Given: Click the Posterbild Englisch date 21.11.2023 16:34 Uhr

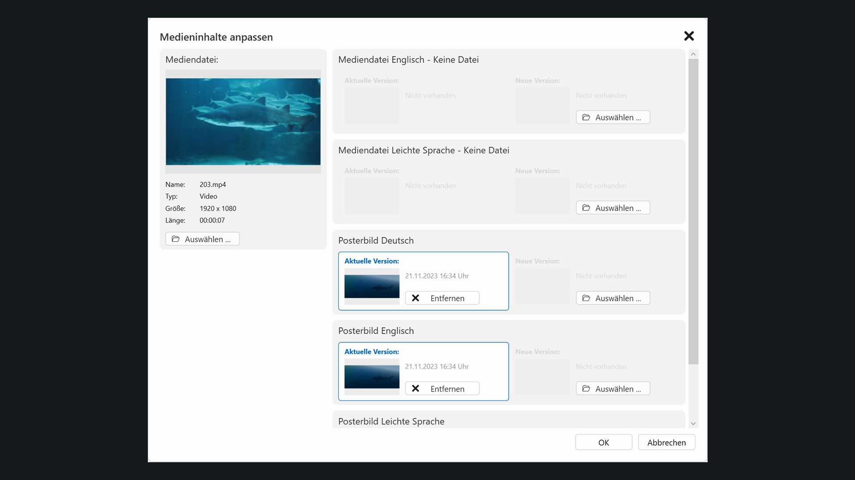Looking at the screenshot, I should pos(437,367).
